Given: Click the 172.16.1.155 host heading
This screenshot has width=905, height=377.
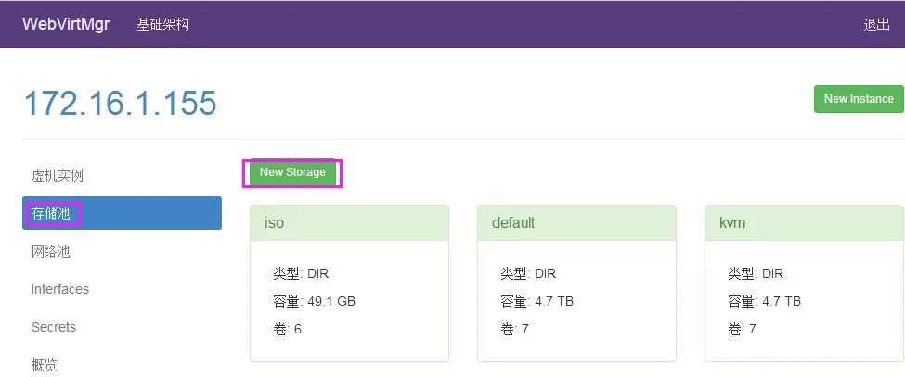Looking at the screenshot, I should (120, 103).
